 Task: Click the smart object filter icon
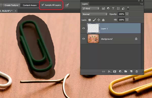click(123, 8)
